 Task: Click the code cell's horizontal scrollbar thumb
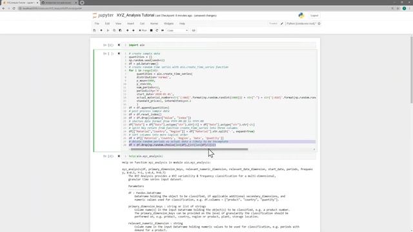(189, 150)
